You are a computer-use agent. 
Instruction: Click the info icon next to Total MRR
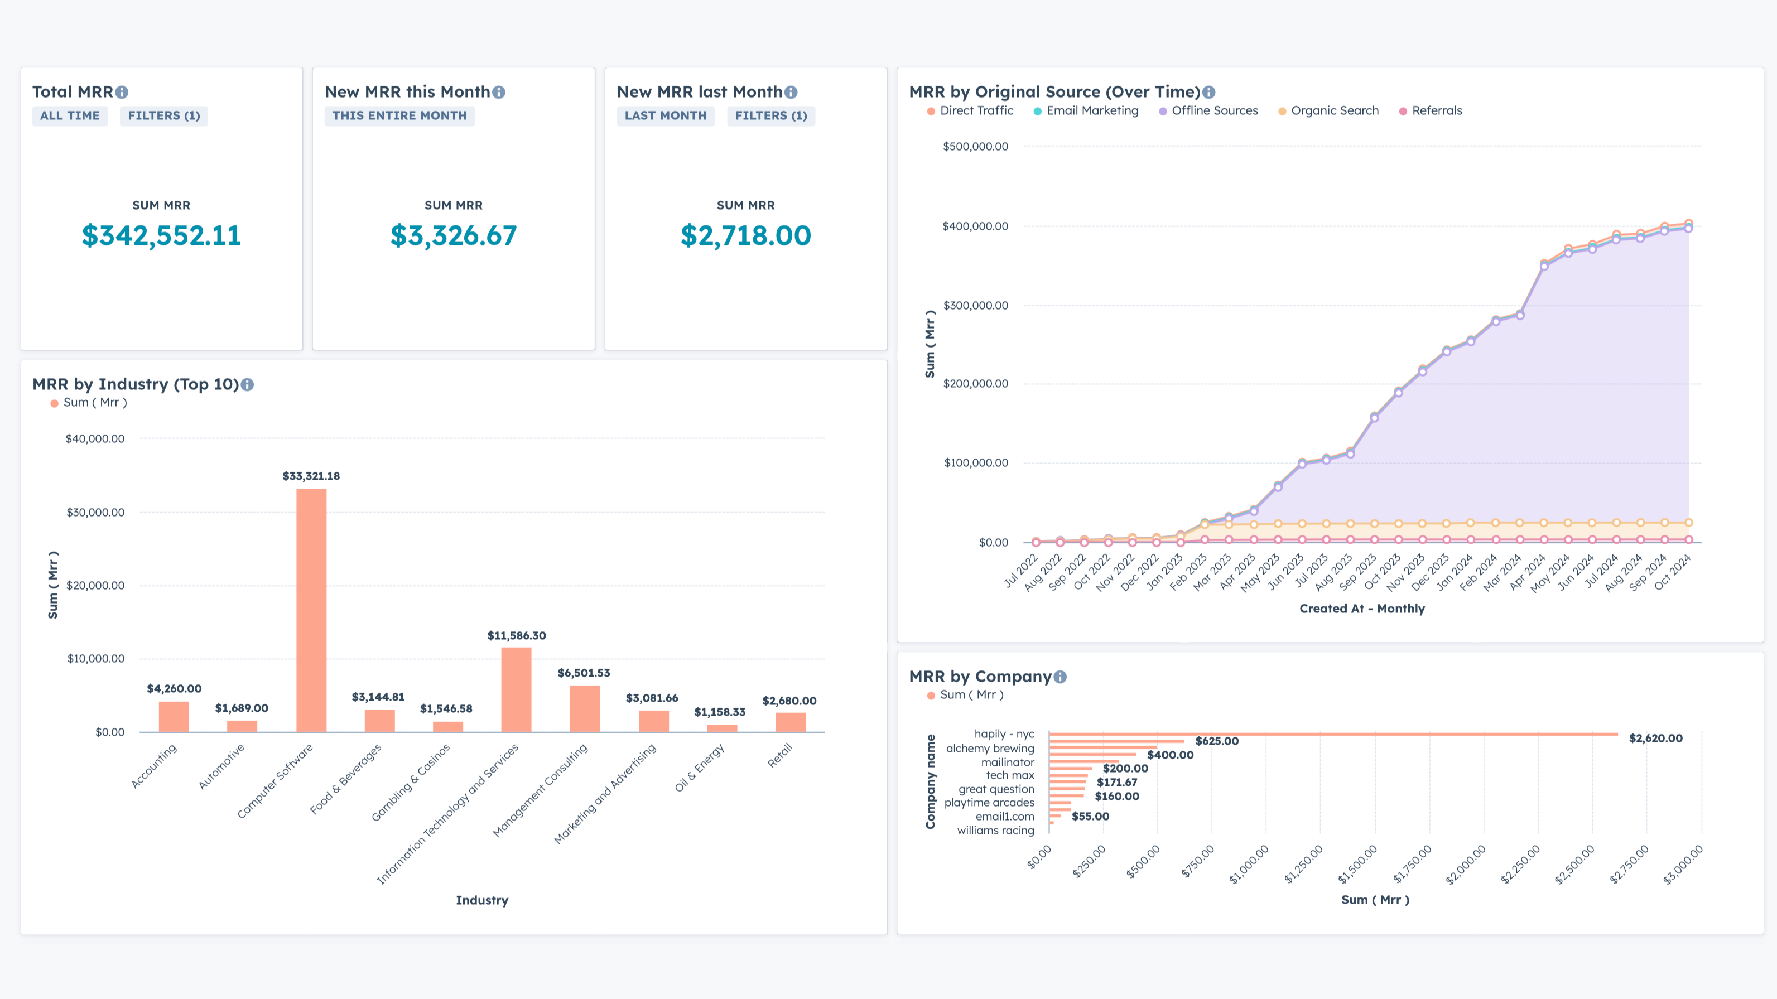coord(122,93)
